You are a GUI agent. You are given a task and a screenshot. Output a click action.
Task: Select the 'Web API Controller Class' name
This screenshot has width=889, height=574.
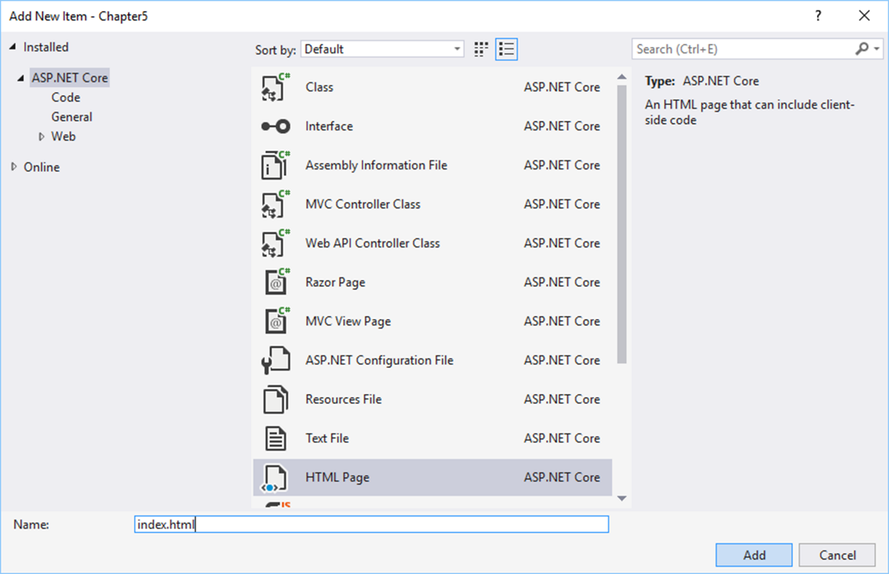point(372,243)
